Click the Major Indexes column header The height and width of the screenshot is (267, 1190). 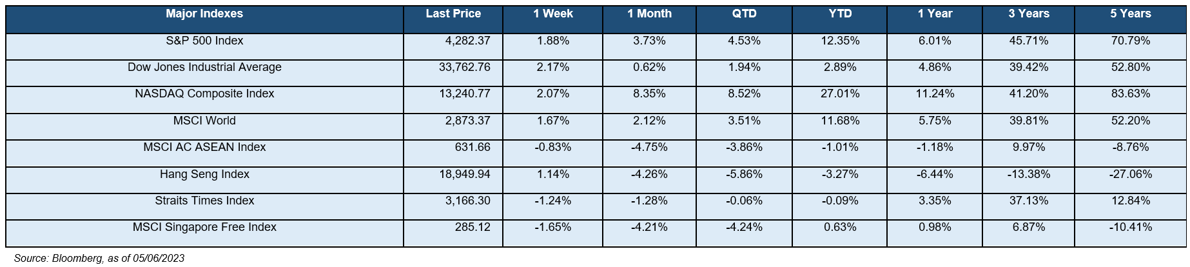pyautogui.click(x=204, y=14)
